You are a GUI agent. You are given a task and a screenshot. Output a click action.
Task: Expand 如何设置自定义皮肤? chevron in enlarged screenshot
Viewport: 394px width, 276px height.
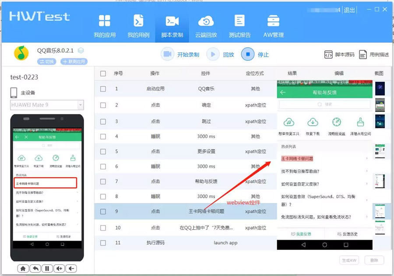tap(367, 184)
